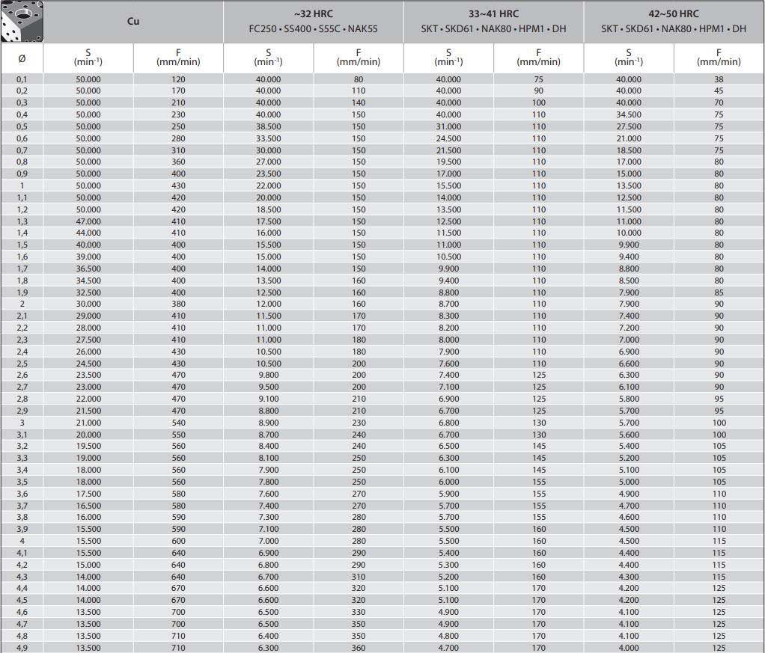Select the diameter 0,1 row label
The height and width of the screenshot is (653, 765).
coord(22,79)
